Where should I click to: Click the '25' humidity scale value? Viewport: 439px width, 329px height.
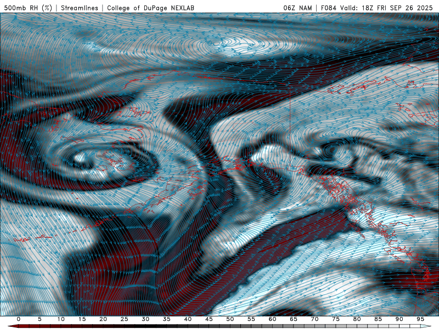click(125, 319)
